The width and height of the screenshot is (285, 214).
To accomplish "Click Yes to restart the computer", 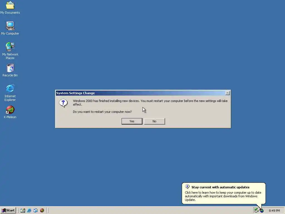I will [x=132, y=121].
